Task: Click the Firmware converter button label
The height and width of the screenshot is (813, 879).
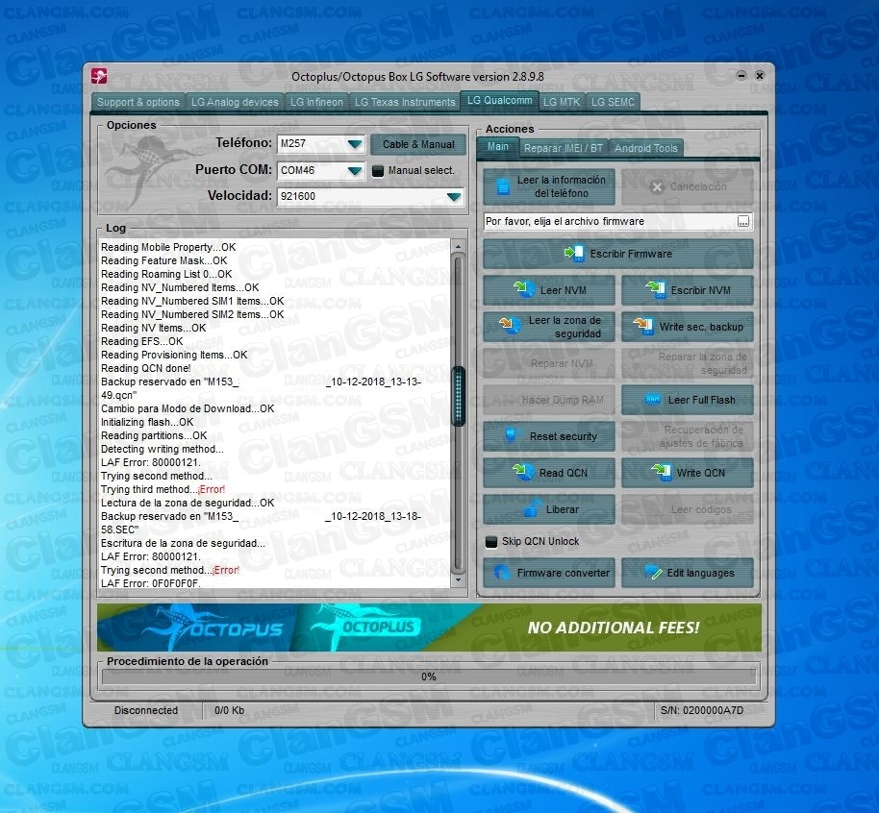Action: (563, 573)
